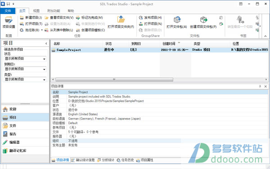Select 项目 in the navigation sidebar
Screen dimensions: 270x169
coord(25,117)
